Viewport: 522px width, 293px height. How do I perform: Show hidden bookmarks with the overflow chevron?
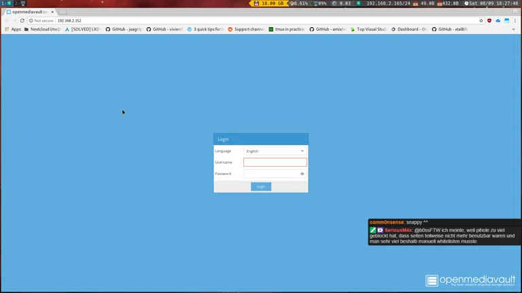point(513,29)
